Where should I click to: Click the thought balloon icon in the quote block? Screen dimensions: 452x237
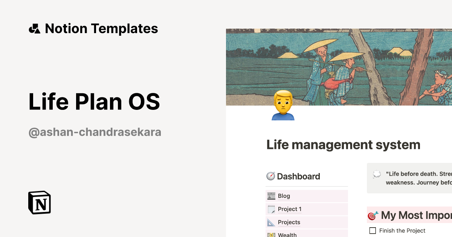coord(376,173)
